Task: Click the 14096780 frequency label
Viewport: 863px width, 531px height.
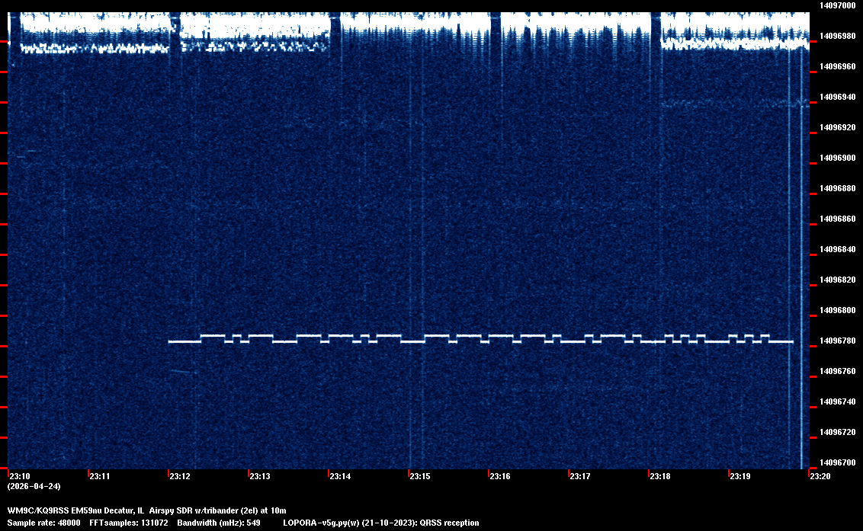Action: click(x=836, y=341)
